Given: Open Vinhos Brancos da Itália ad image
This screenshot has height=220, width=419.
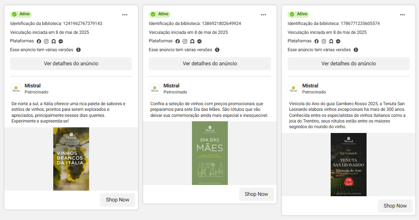Looking at the screenshot, I should [x=71, y=159].
